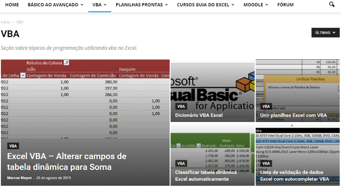Click the VBA tag on Classificar tabela dinâmica card
This screenshot has height=188, width=341.
click(181, 164)
